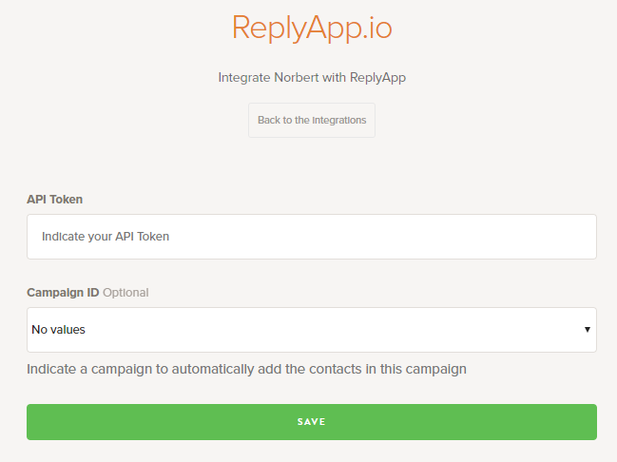Save the ReplyApp integration settings
Viewport: 617px width, 462px height.
(x=312, y=422)
